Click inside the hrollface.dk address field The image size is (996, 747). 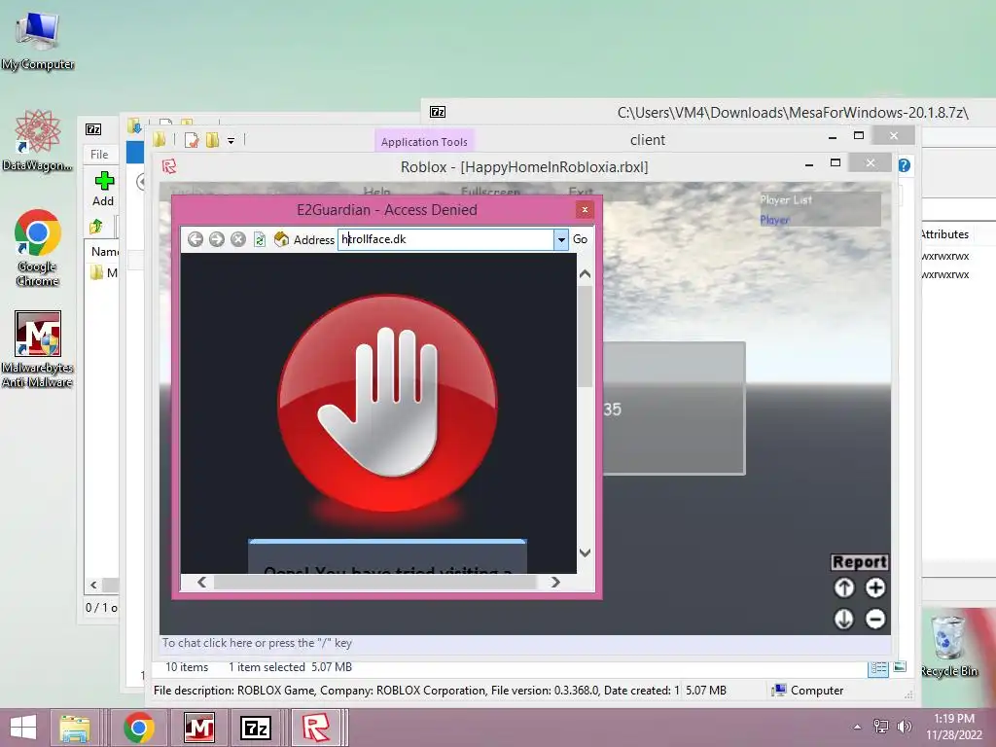click(445, 239)
